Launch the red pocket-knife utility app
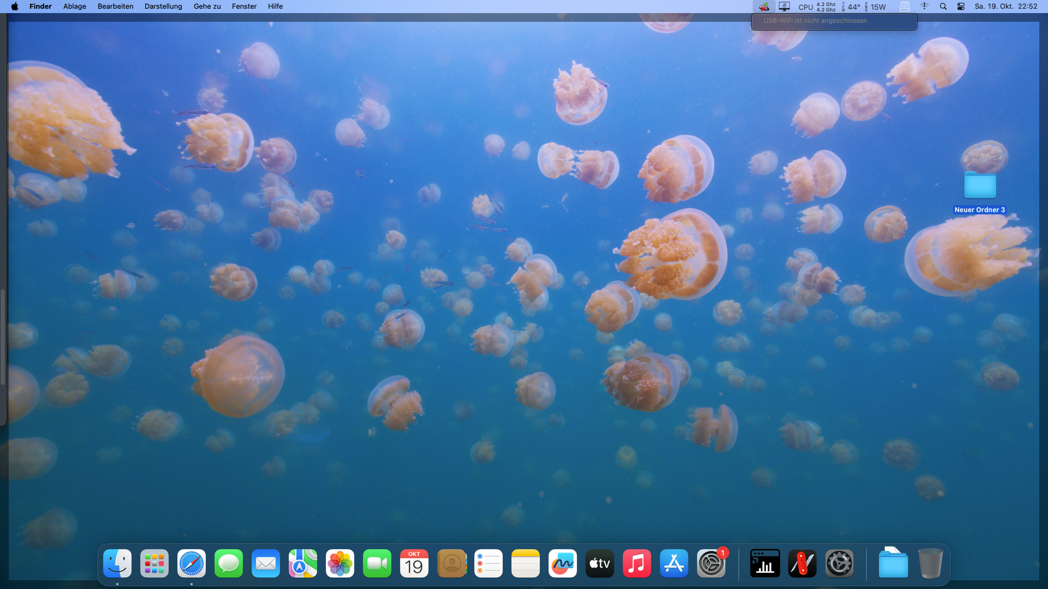 (802, 563)
